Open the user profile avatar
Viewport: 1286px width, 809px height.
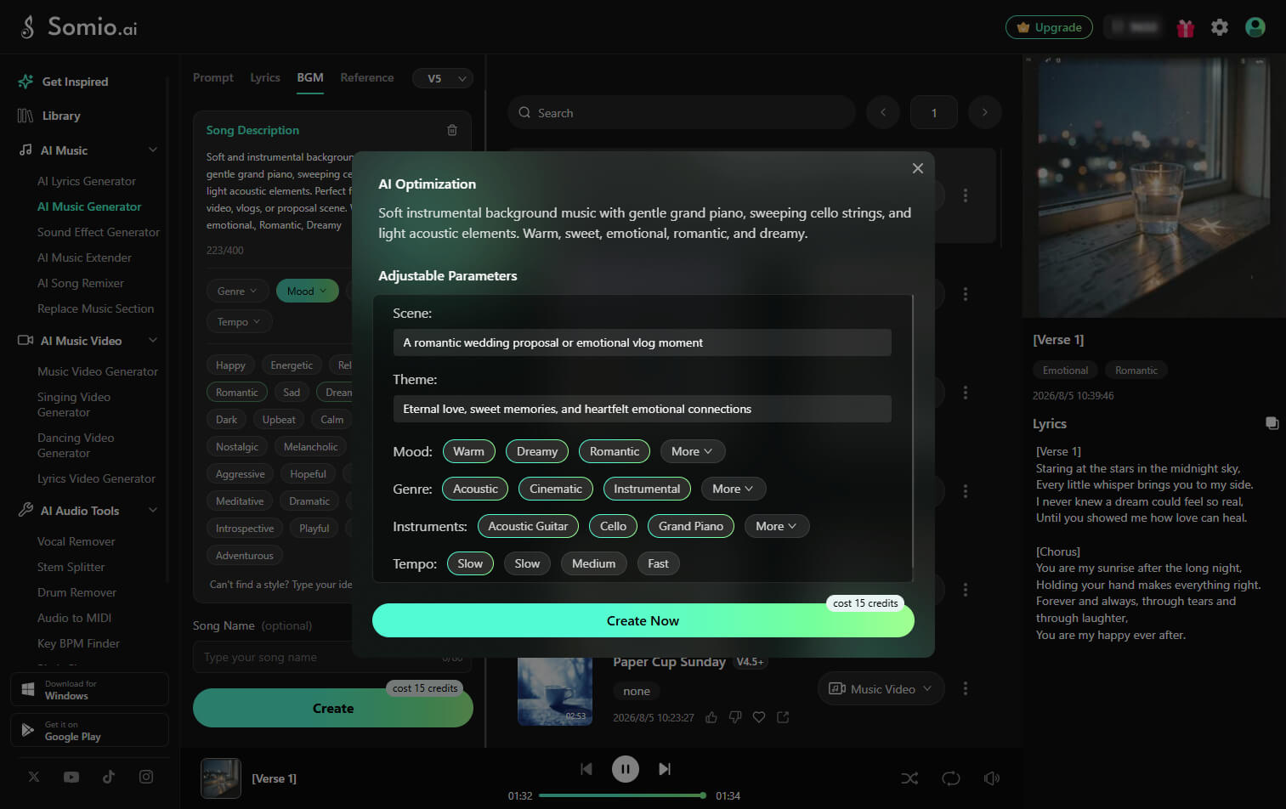pyautogui.click(x=1255, y=27)
